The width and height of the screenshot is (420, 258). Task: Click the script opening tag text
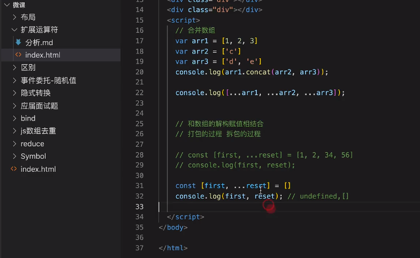(183, 20)
